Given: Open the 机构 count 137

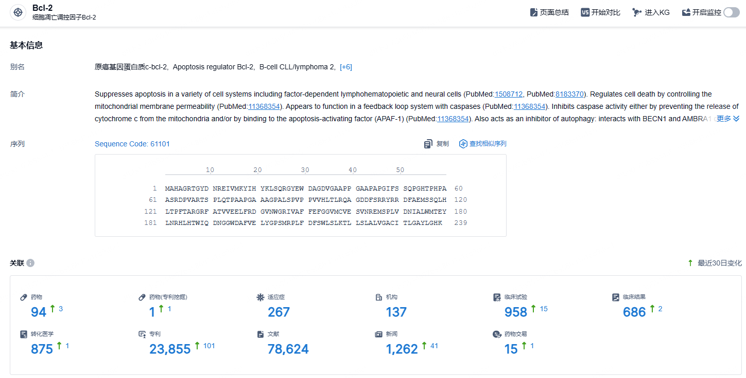Looking at the screenshot, I should (396, 312).
